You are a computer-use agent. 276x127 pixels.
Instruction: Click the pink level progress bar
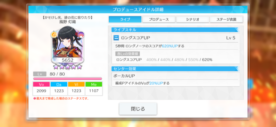tap(68, 79)
